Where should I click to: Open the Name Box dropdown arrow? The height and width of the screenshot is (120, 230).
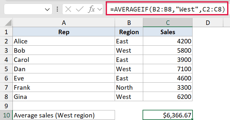coord(47,10)
